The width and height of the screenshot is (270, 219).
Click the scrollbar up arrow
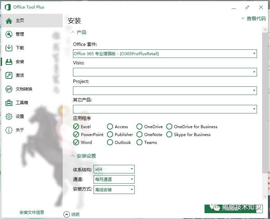pyautogui.click(x=265, y=30)
